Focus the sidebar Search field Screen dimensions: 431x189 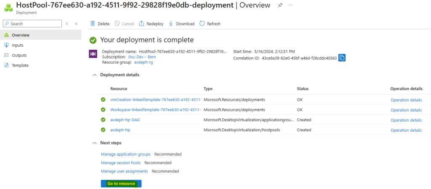[32, 24]
